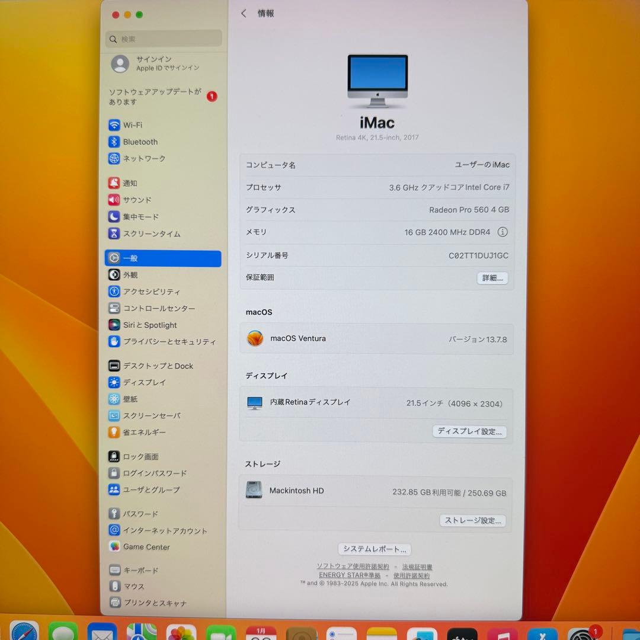Viewport: 640px width, 640px height.
Task: Show memory details via the info button
Action: point(503,232)
